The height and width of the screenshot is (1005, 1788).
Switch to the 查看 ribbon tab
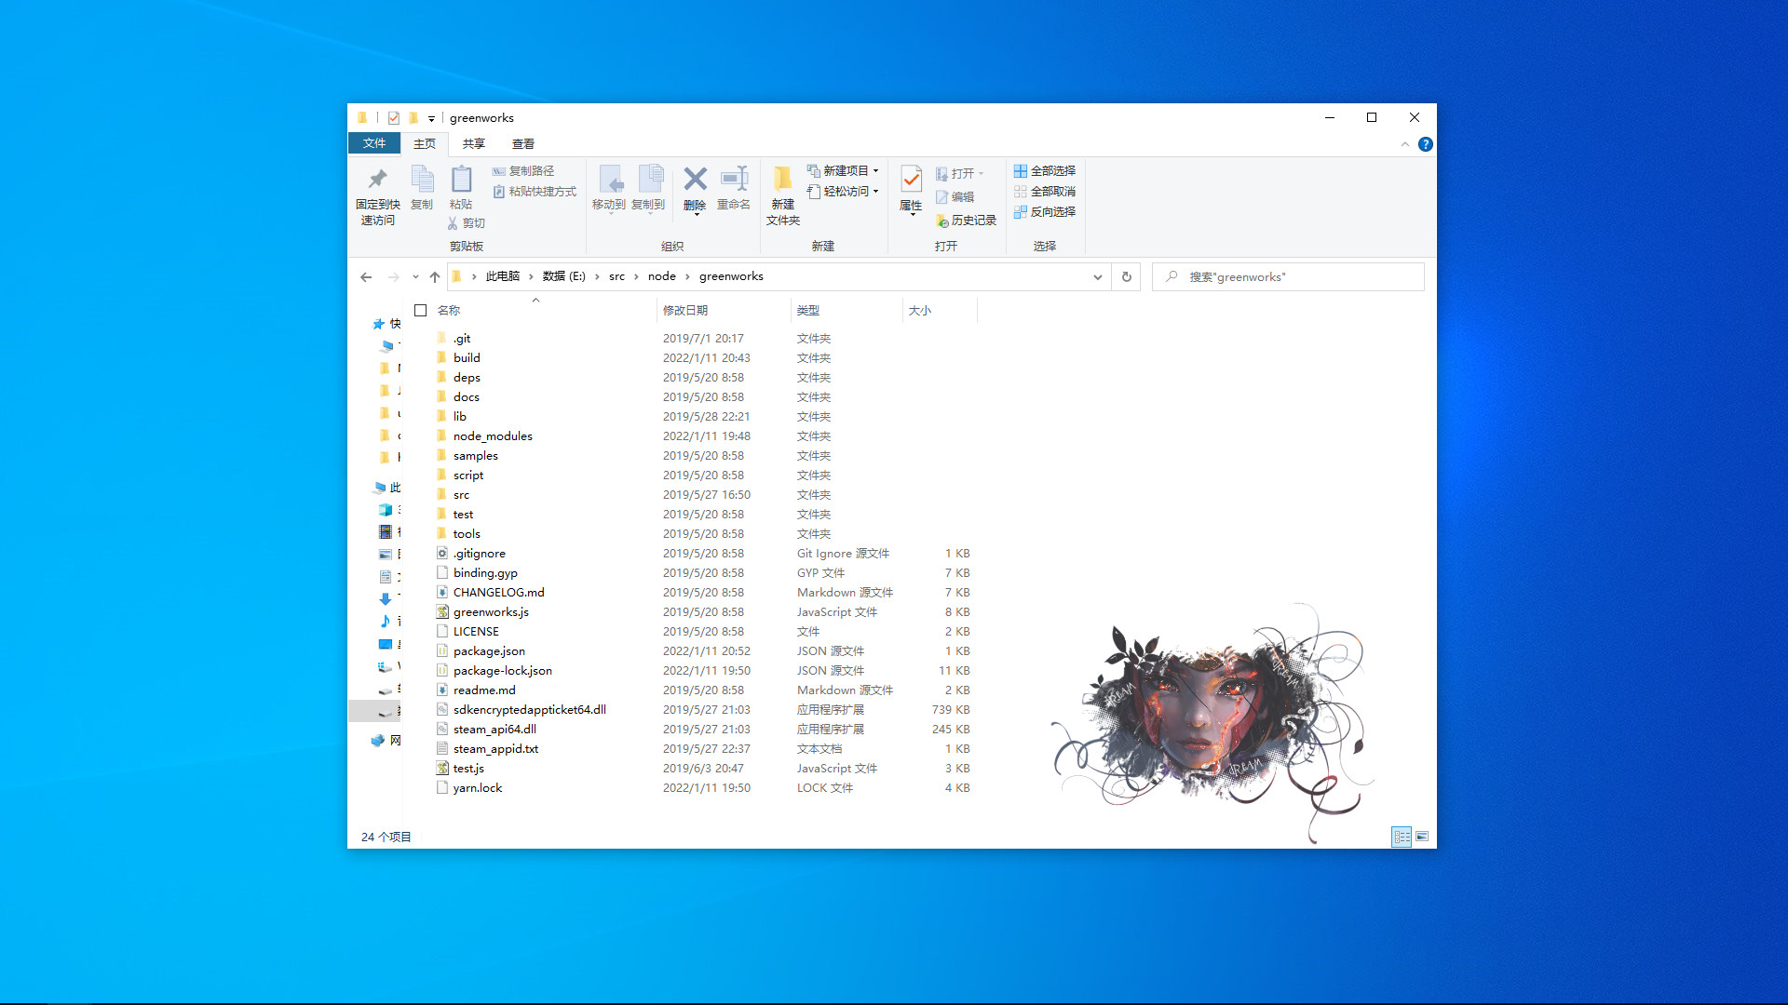coord(523,143)
